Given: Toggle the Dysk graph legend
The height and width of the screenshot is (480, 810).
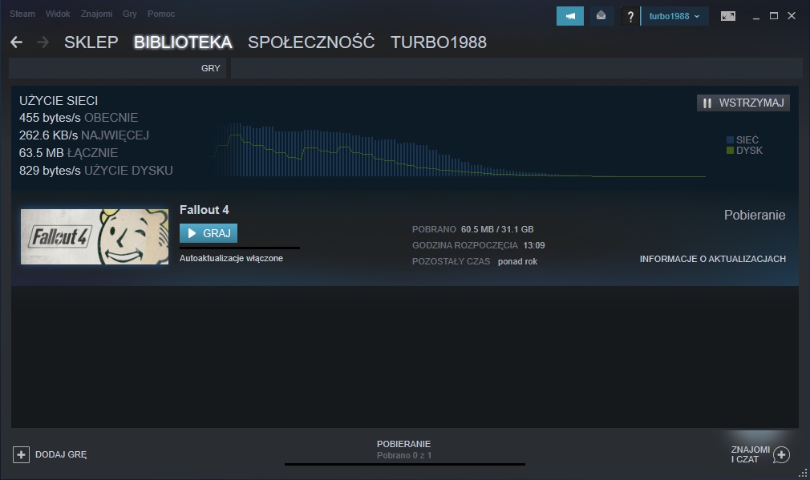Looking at the screenshot, I should point(744,151).
